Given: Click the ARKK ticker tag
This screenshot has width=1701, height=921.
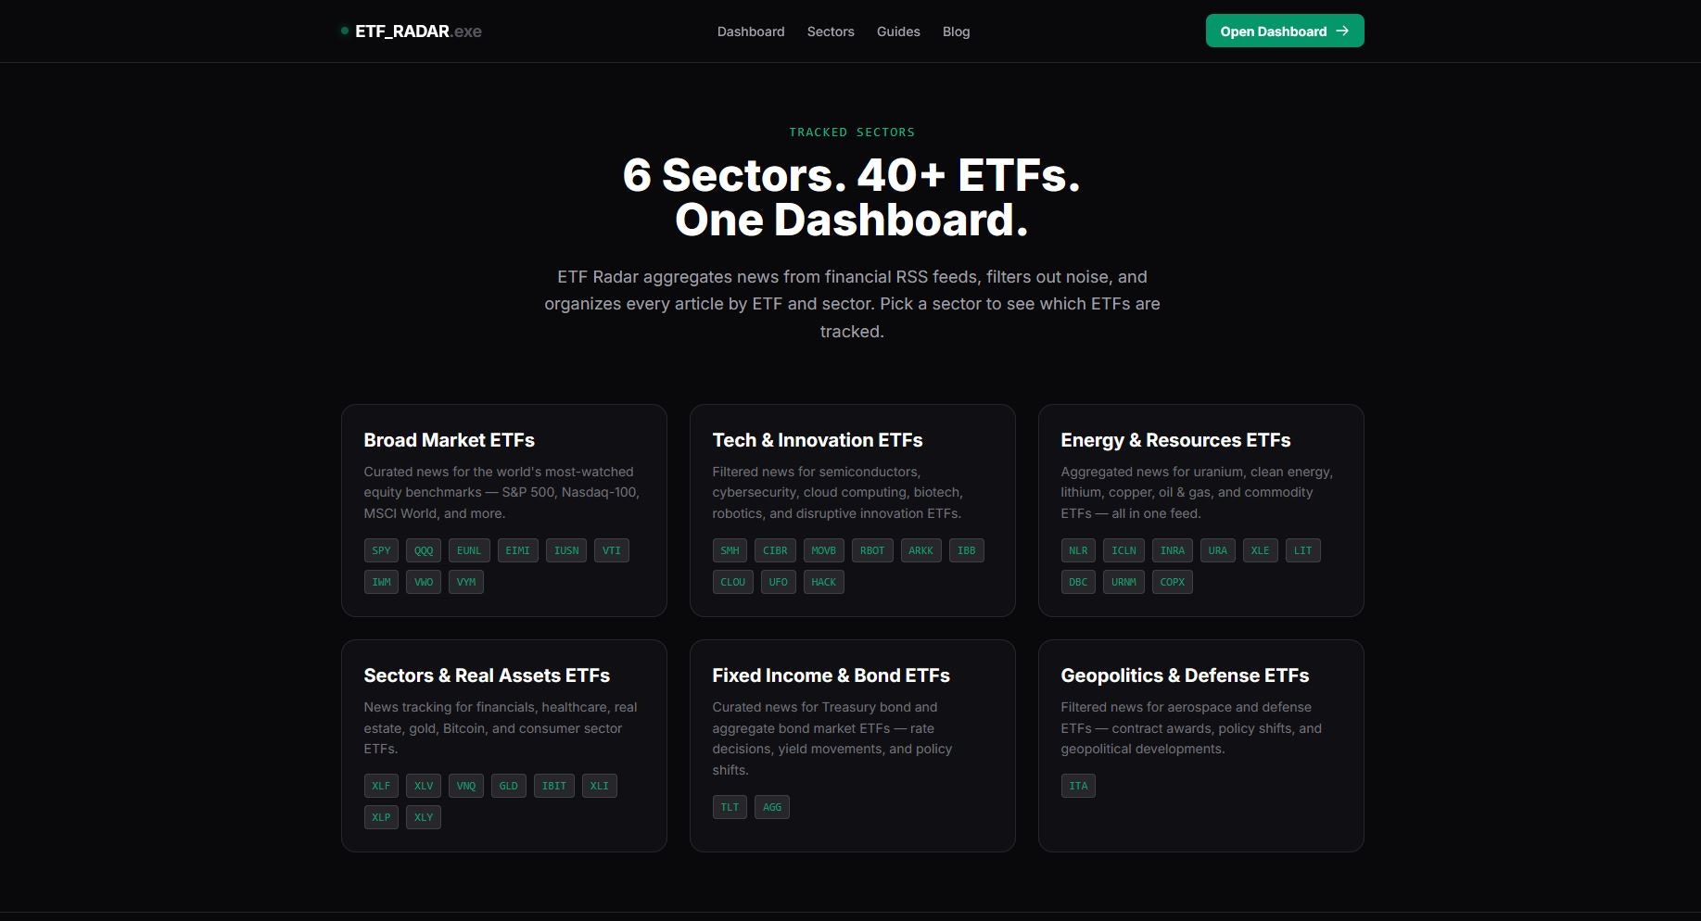Looking at the screenshot, I should (x=921, y=550).
